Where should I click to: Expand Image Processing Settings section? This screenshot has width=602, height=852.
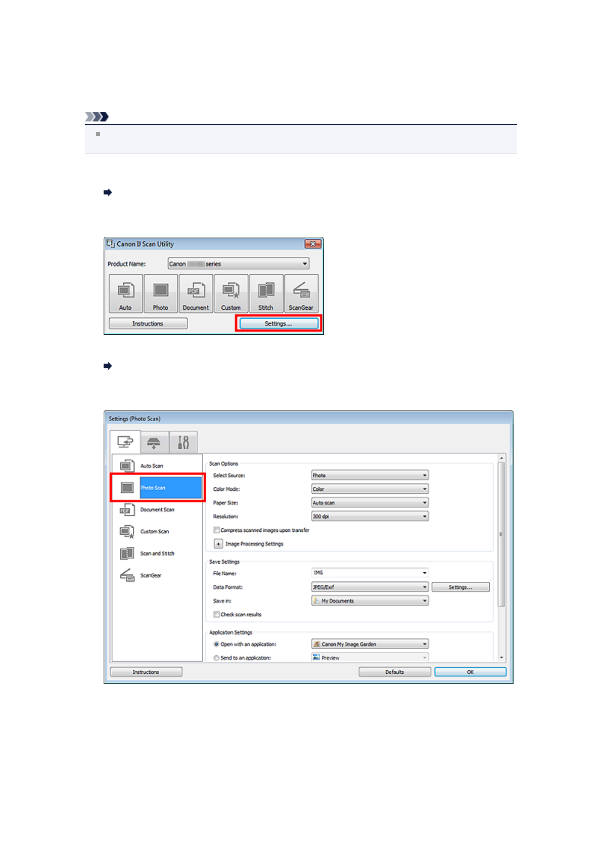click(218, 544)
